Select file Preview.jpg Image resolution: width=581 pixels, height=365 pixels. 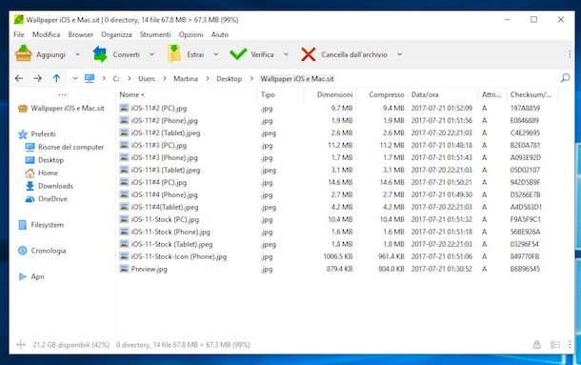[x=149, y=269]
